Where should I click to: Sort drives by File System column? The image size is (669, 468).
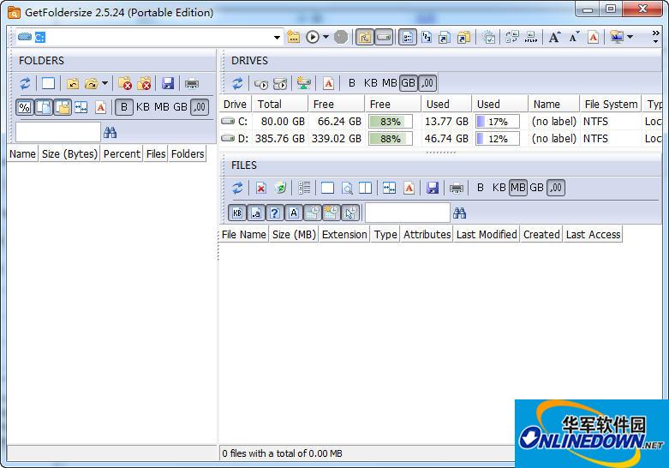click(611, 105)
